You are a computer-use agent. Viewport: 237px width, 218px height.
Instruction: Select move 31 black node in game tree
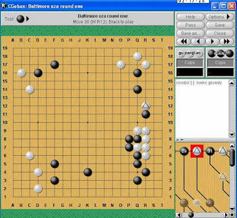(x=210, y=151)
